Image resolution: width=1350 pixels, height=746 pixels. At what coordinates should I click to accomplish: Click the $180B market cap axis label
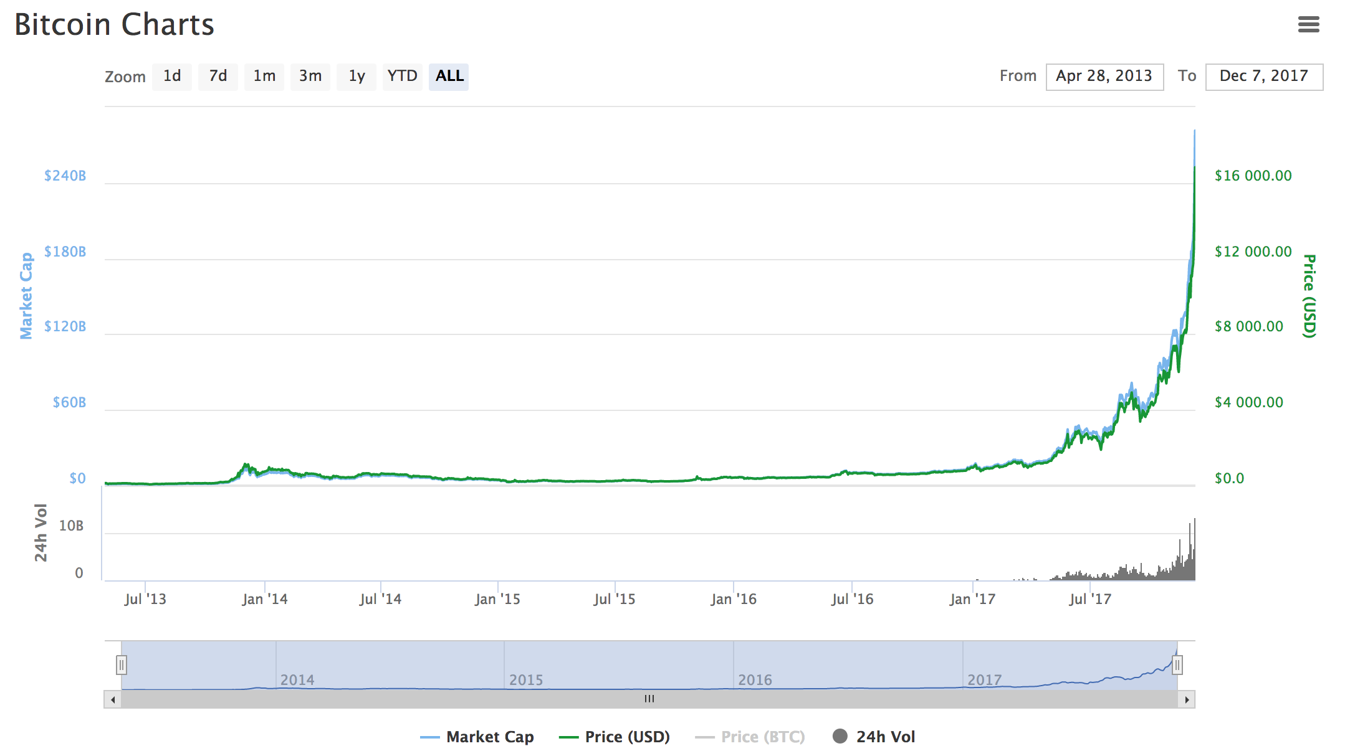65,252
